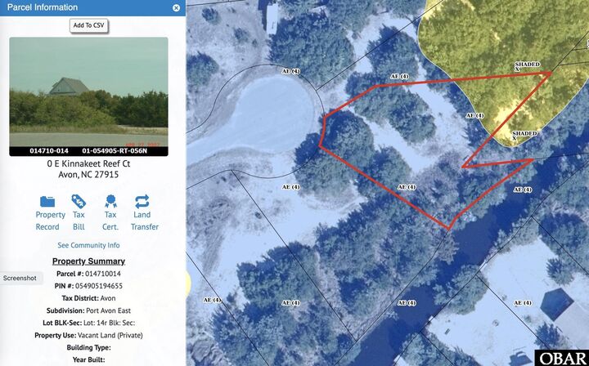This screenshot has width=589, height=366.
Task: Click the Parcel Information header title
Action: [43, 7]
